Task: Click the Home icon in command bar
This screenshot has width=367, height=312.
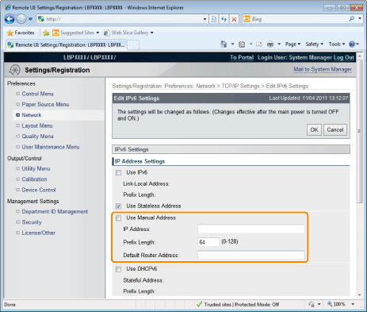Action: point(224,44)
